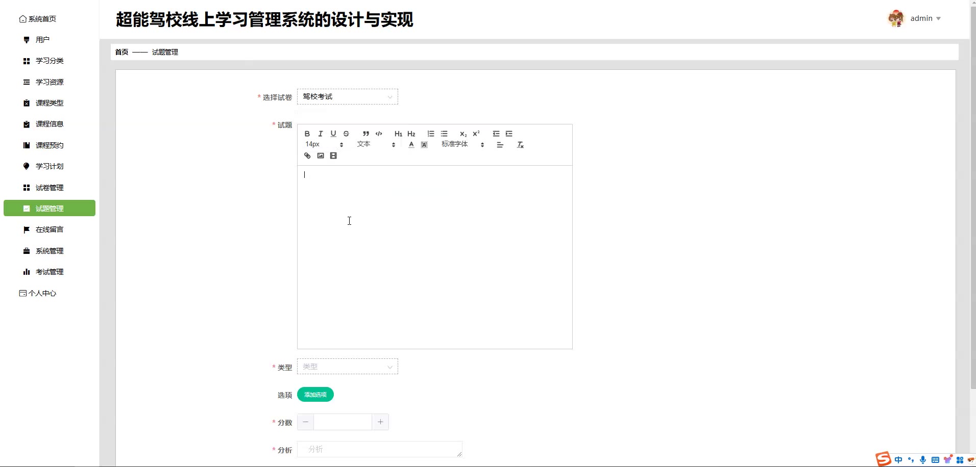The width and height of the screenshot is (976, 467).
Task: Open 课程预约 in the sidebar
Action: click(50, 145)
